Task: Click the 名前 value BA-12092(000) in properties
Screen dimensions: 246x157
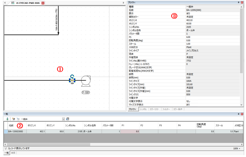Action: [x=213, y=10]
